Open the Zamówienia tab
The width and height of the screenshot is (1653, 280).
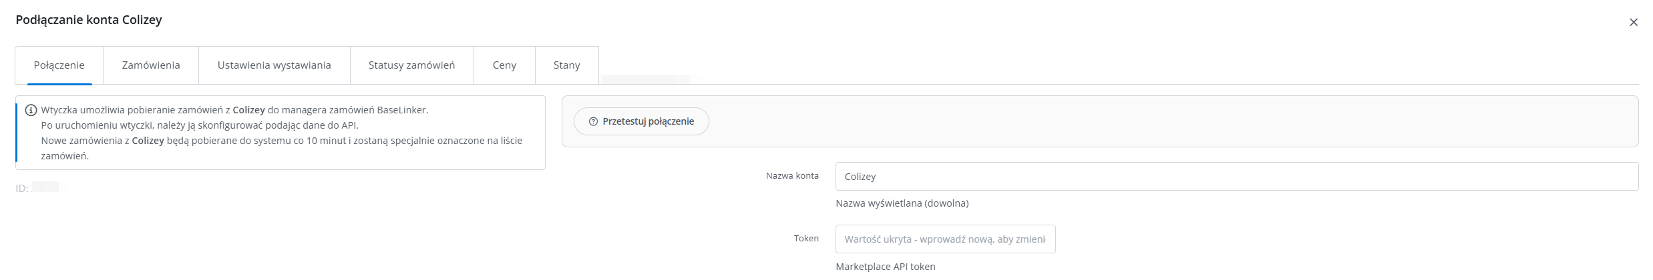pos(151,65)
